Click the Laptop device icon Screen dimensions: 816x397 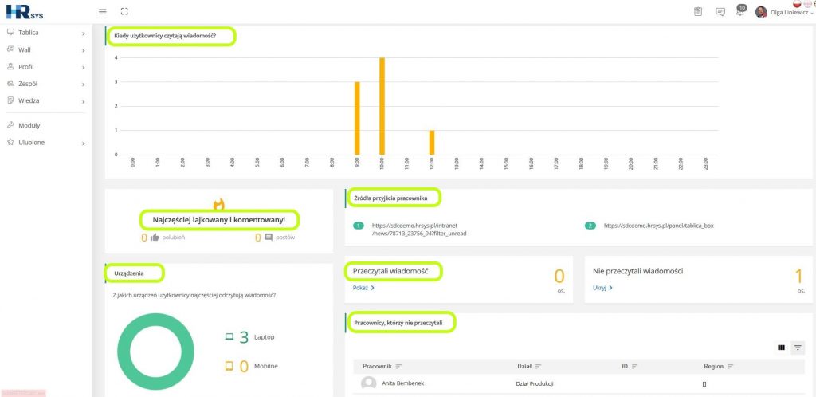click(x=229, y=337)
